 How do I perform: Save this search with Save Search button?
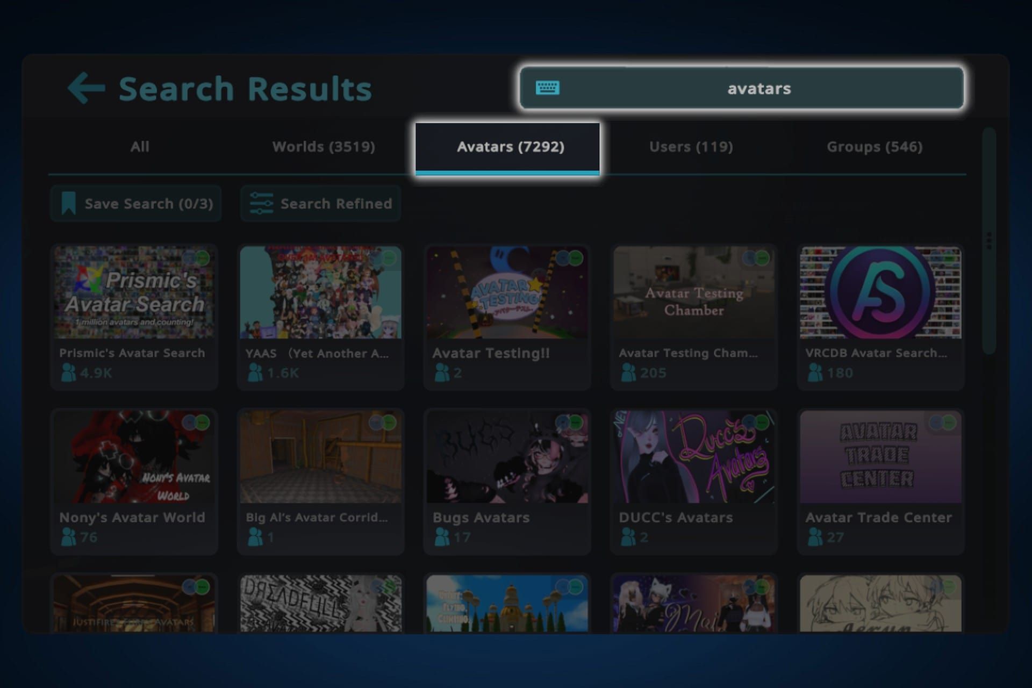136,204
